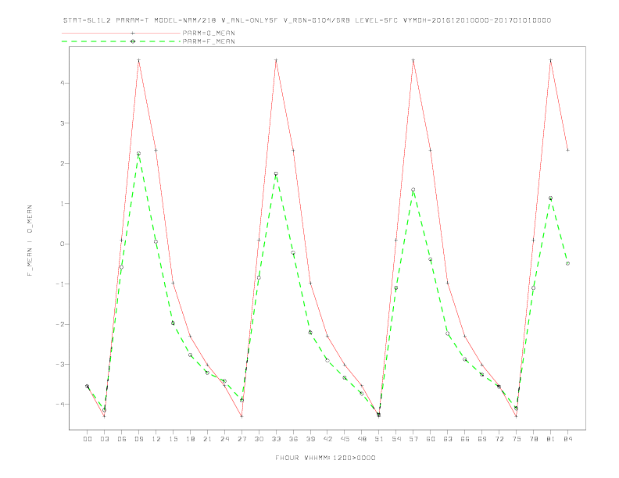
Task: Click the red O_MEAN plus marker at hour 84
Action: coord(567,150)
